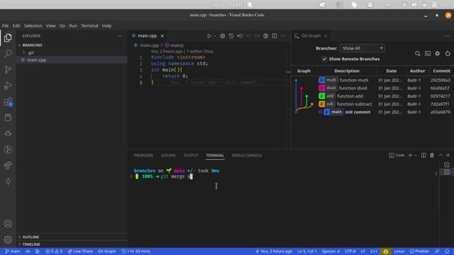The width and height of the screenshot is (454, 255).
Task: Click the Date column header
Action: tap(391, 71)
